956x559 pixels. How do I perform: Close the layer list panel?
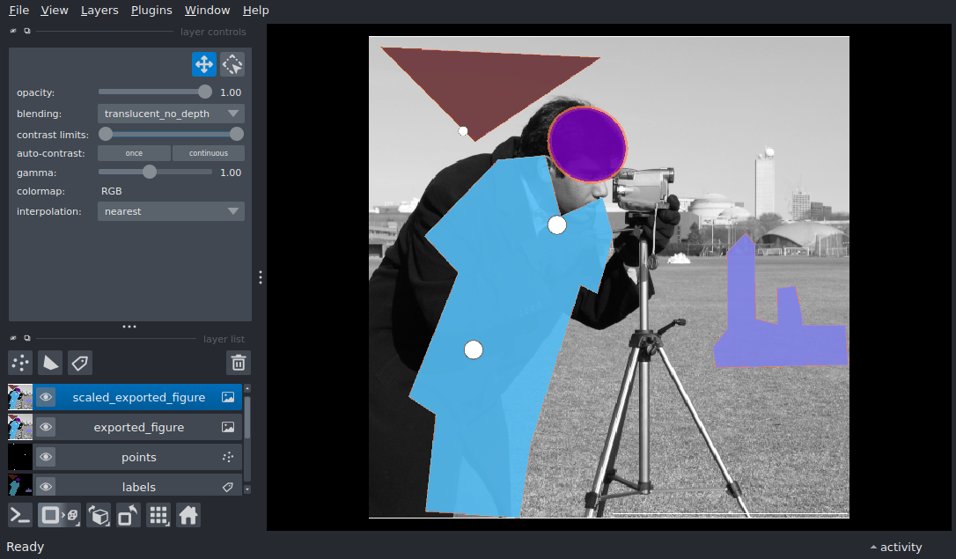[13, 338]
